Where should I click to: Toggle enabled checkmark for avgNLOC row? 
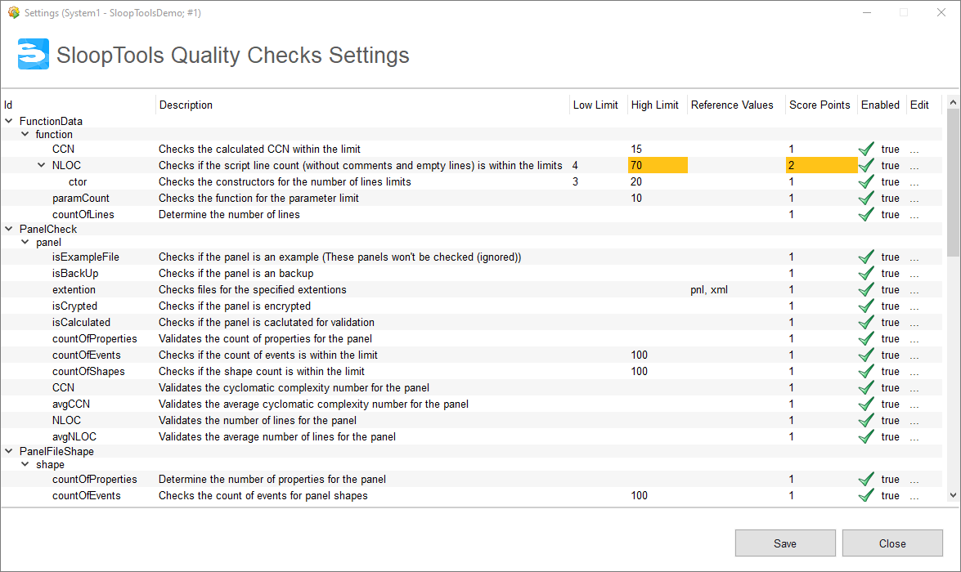pyautogui.click(x=866, y=436)
